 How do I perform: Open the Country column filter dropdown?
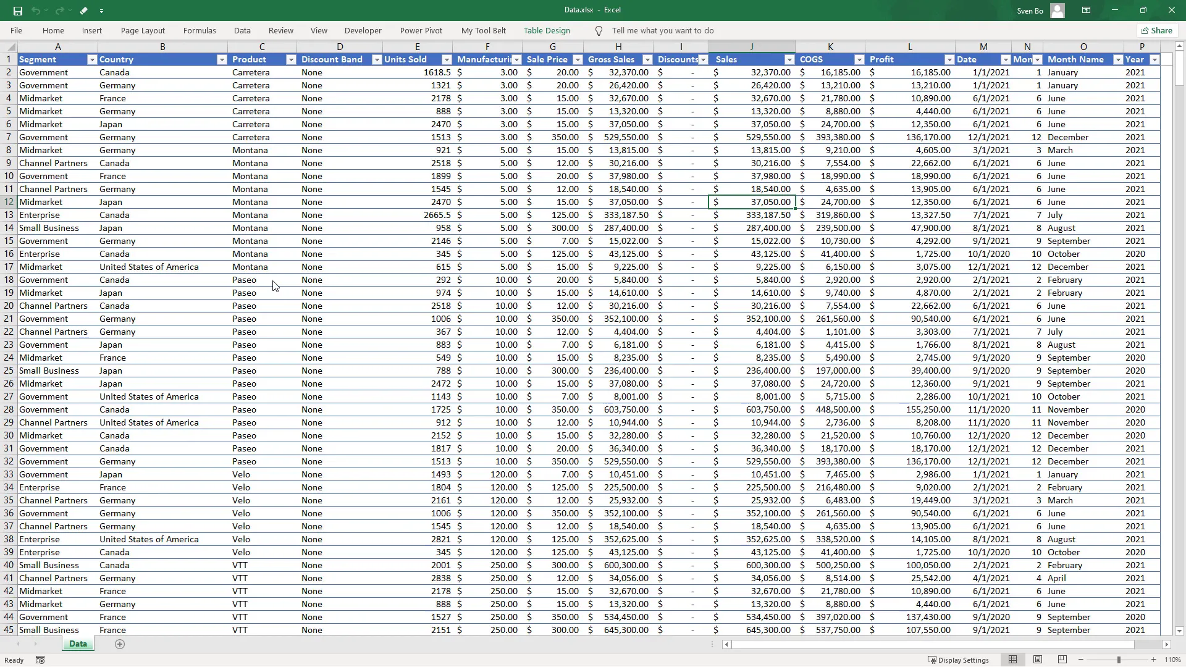pos(222,60)
